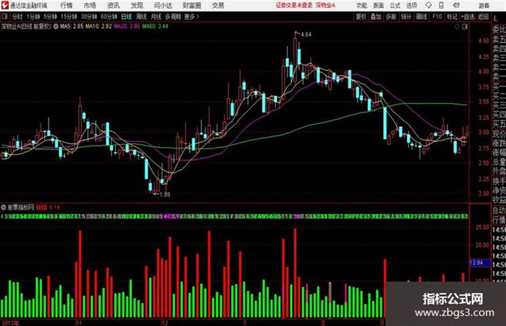The height and width of the screenshot is (326, 506).
Task: Add stock via 自选 button
Action: pyautogui.click(x=468, y=17)
